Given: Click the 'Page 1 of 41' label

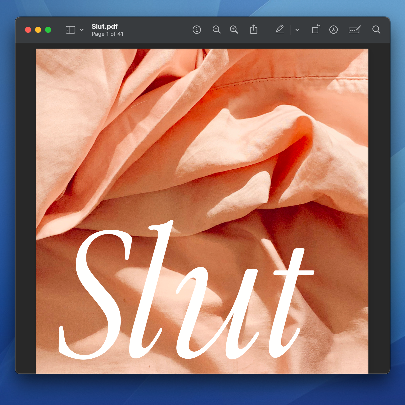Looking at the screenshot, I should (x=107, y=34).
